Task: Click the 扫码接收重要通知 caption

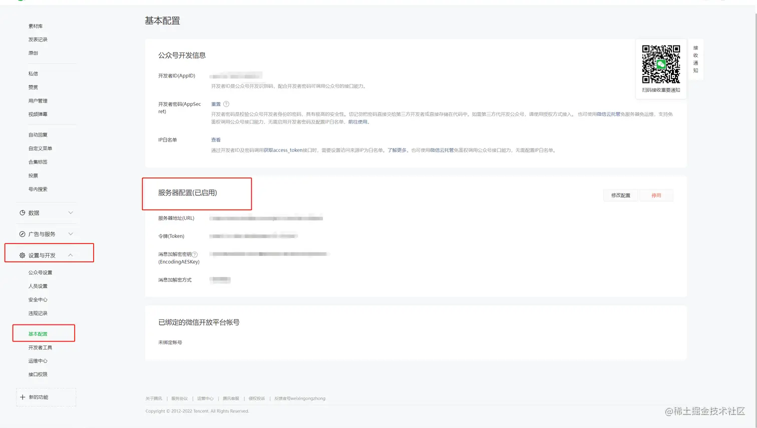Action: pyautogui.click(x=661, y=90)
